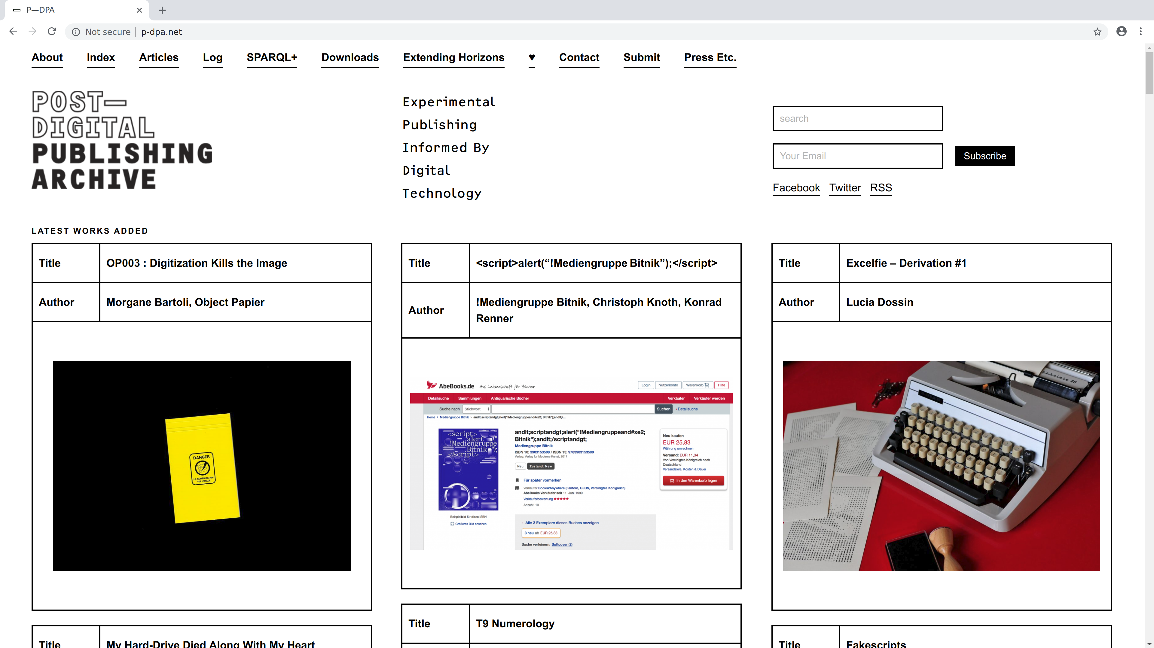This screenshot has width=1154, height=648.
Task: Click the browser reload icon
Action: click(x=51, y=32)
